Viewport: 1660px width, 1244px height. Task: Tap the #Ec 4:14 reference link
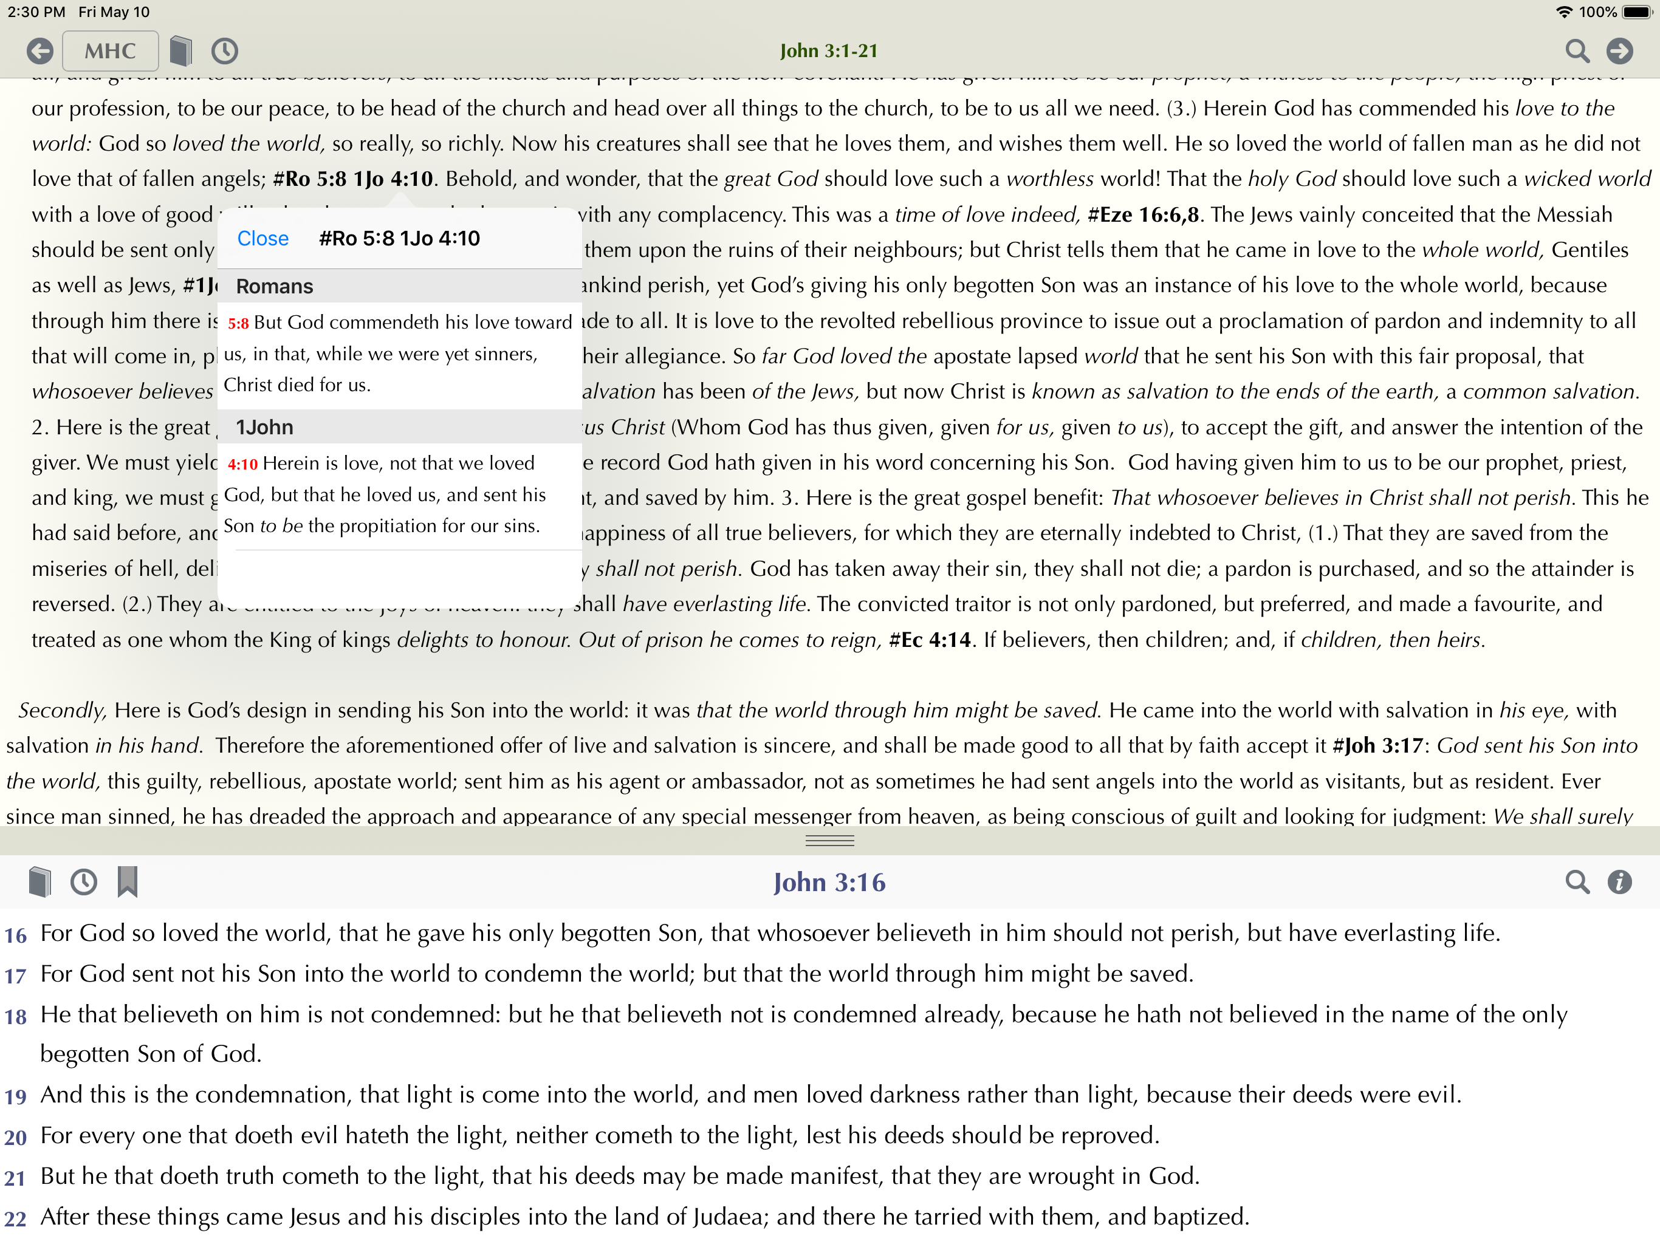point(929,640)
